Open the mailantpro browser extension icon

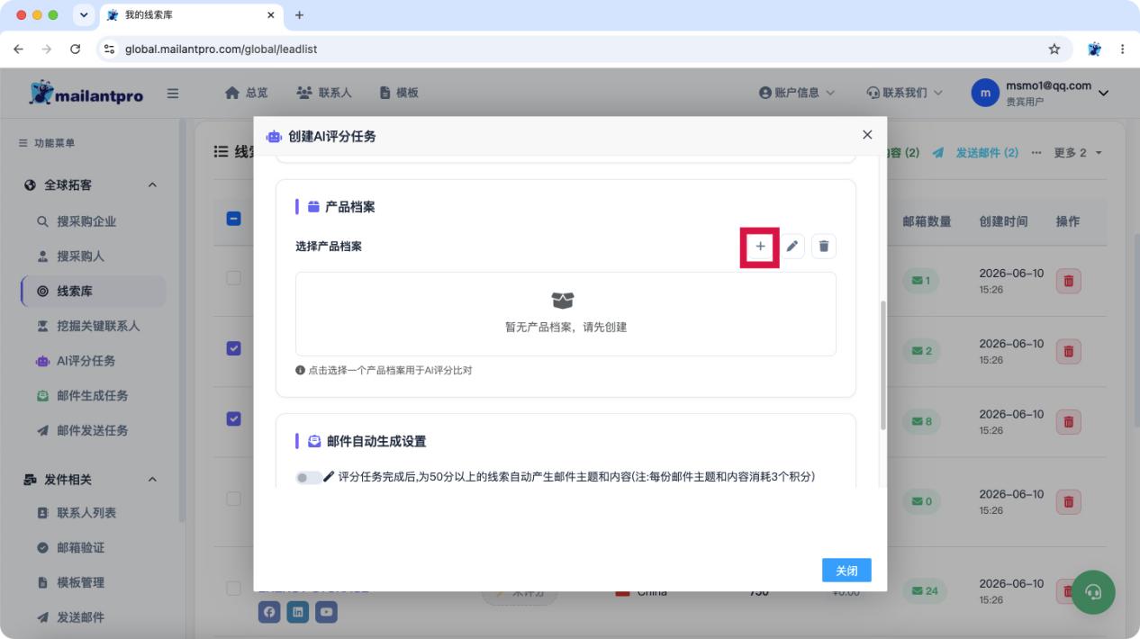(x=1094, y=49)
